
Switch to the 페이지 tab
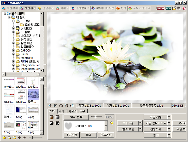tap(62, 8)
